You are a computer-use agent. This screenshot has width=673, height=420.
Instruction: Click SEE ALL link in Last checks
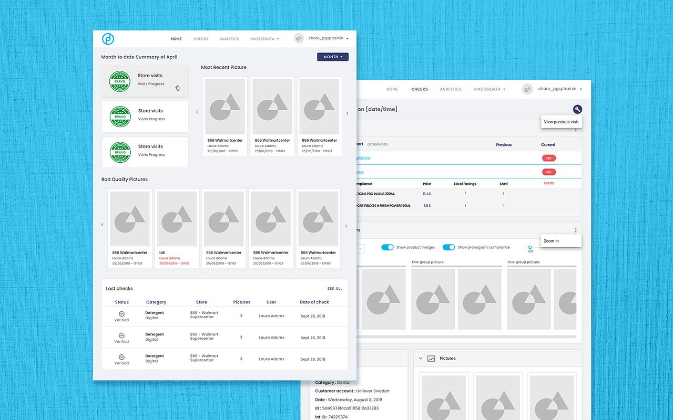334,289
